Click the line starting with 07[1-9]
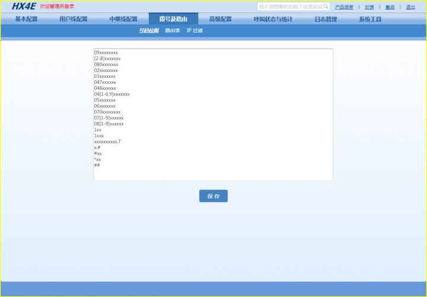The width and height of the screenshot is (427, 297). pos(109,118)
